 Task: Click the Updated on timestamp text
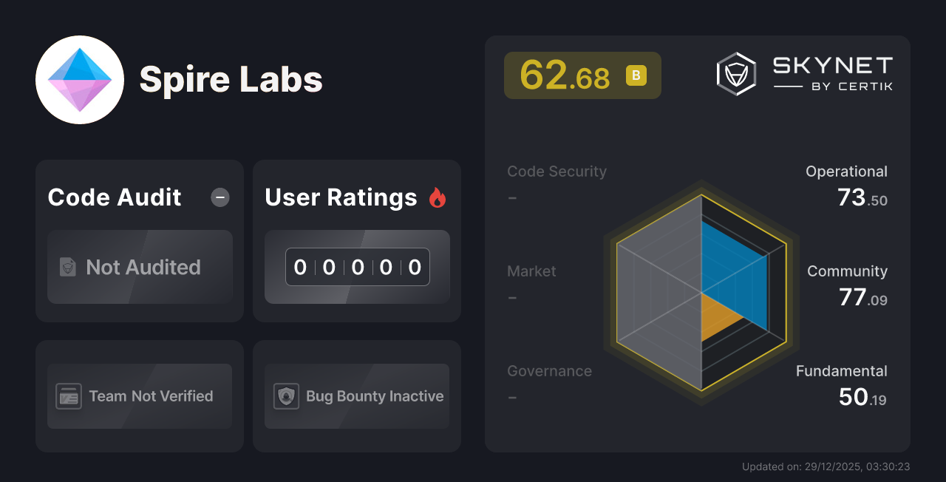(x=826, y=466)
